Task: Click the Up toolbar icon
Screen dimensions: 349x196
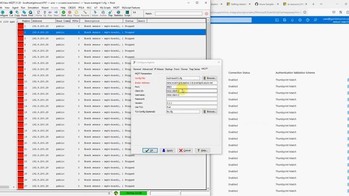Action: [45, 14]
